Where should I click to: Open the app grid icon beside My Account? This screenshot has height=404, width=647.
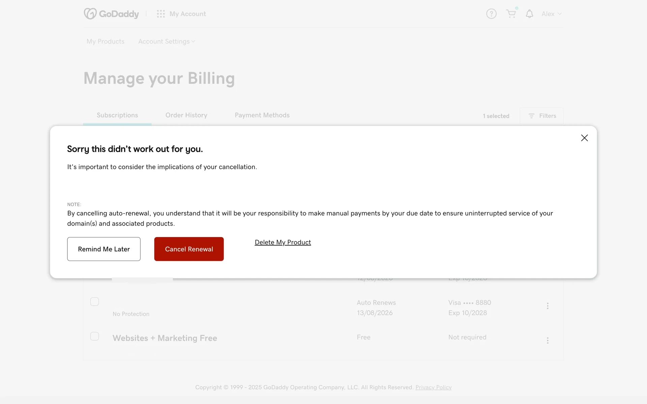click(x=161, y=14)
